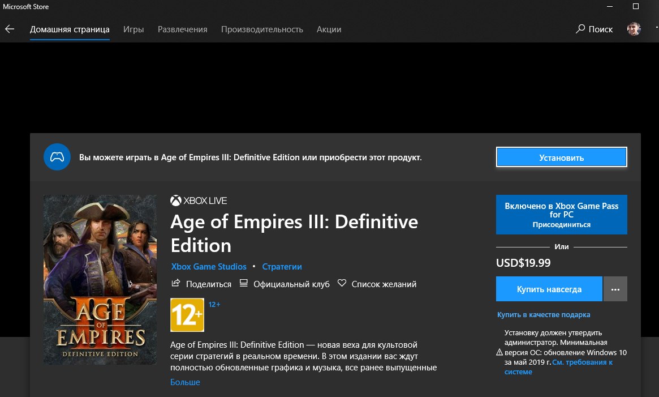The width and height of the screenshot is (659, 397).
Task: Click Купить в качестве подарка link
Action: (x=544, y=314)
